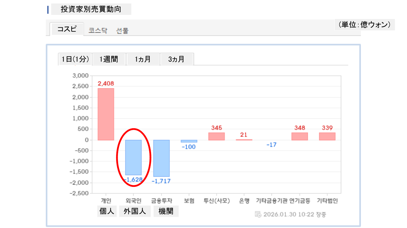Click the 単位:億ウォン unit label
This screenshot has width=407, height=228.
point(364,25)
